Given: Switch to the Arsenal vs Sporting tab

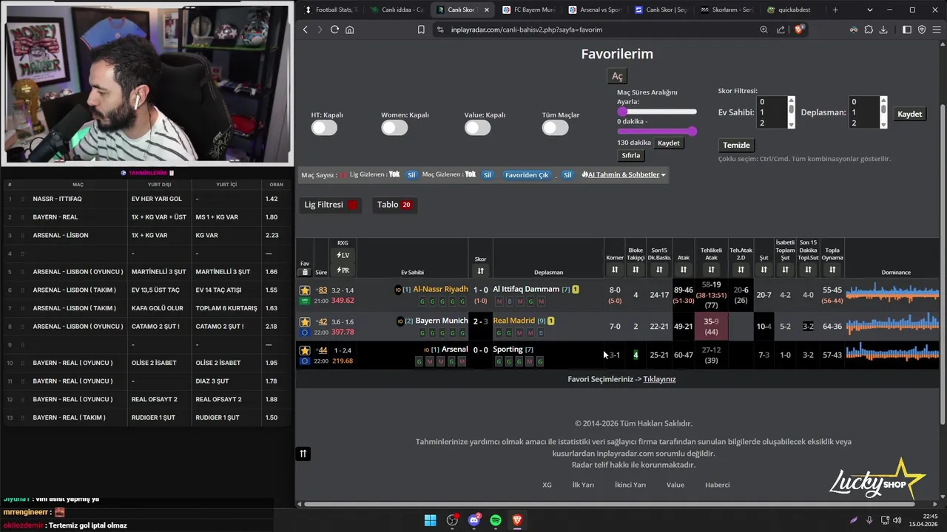Looking at the screenshot, I should 594,10.
